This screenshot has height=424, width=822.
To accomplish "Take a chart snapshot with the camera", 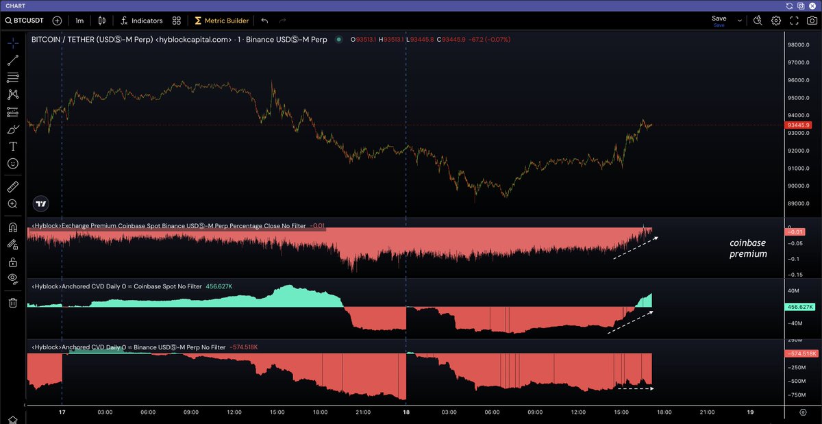I will click(812, 21).
